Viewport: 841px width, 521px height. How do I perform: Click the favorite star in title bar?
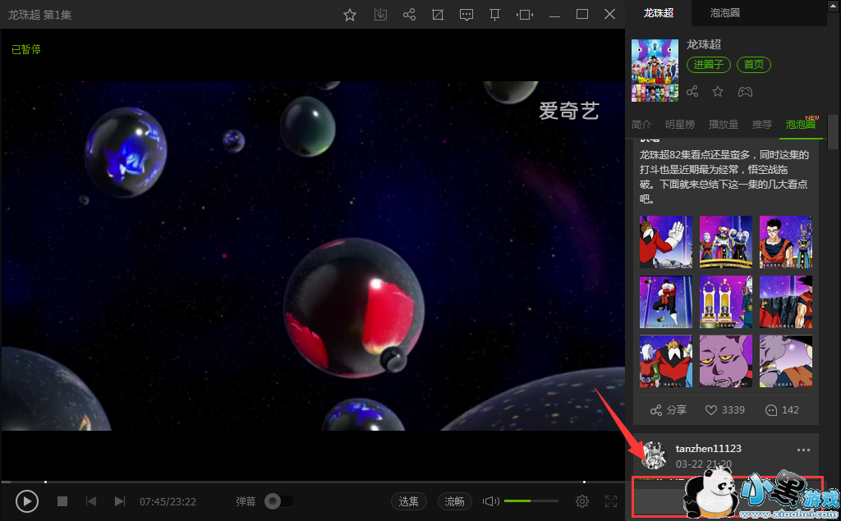pos(350,15)
